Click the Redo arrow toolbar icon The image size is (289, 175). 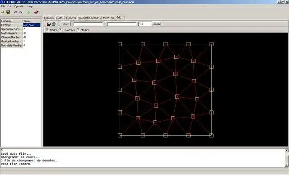(x=21, y=12)
